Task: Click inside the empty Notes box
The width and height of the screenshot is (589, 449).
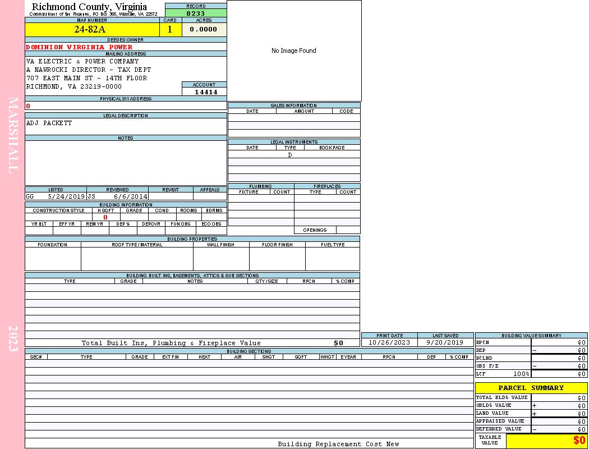Action: 126,163
